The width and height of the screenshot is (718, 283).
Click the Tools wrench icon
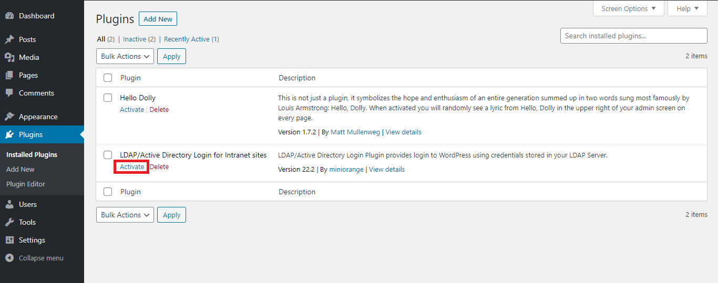(x=9, y=222)
